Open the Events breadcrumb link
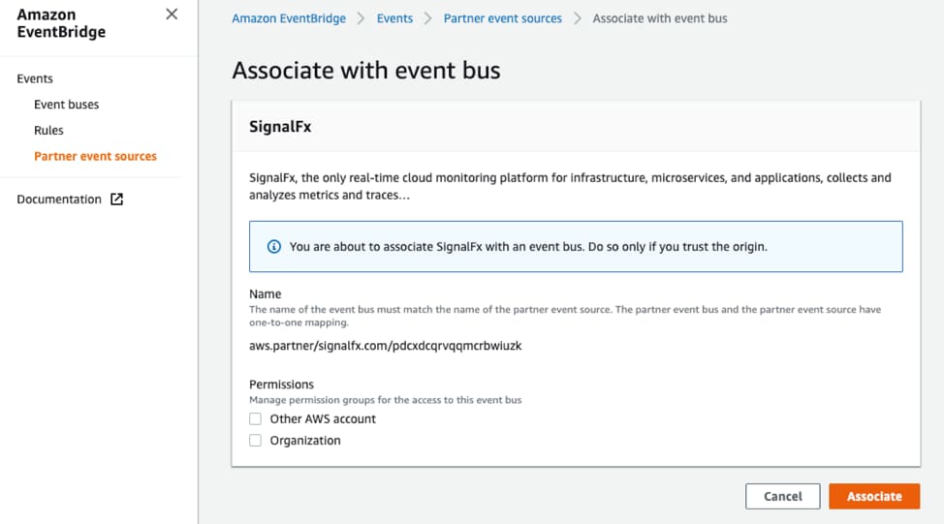Screen dimensions: 944x524 pyautogui.click(x=394, y=18)
